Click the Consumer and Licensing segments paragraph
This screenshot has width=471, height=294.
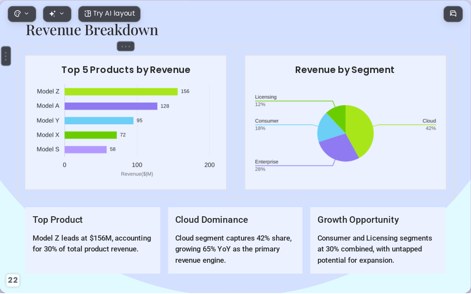tap(374, 249)
